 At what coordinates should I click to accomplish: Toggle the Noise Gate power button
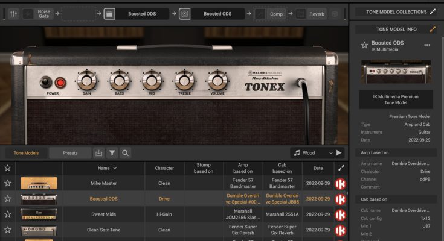[x=27, y=13]
